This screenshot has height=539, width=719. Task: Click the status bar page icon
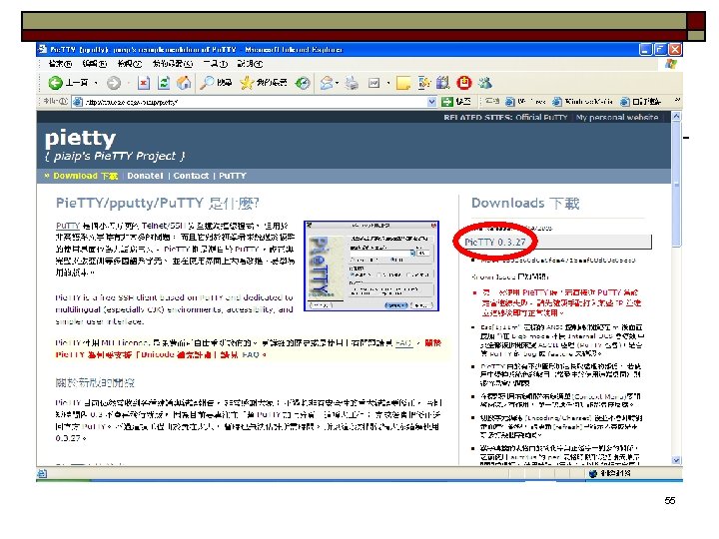click(x=42, y=473)
